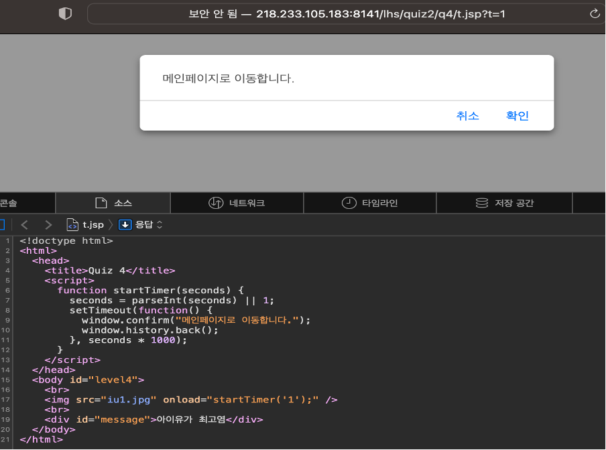
Task: Click the parseInt(seconds) || 1 line
Action: point(172,300)
